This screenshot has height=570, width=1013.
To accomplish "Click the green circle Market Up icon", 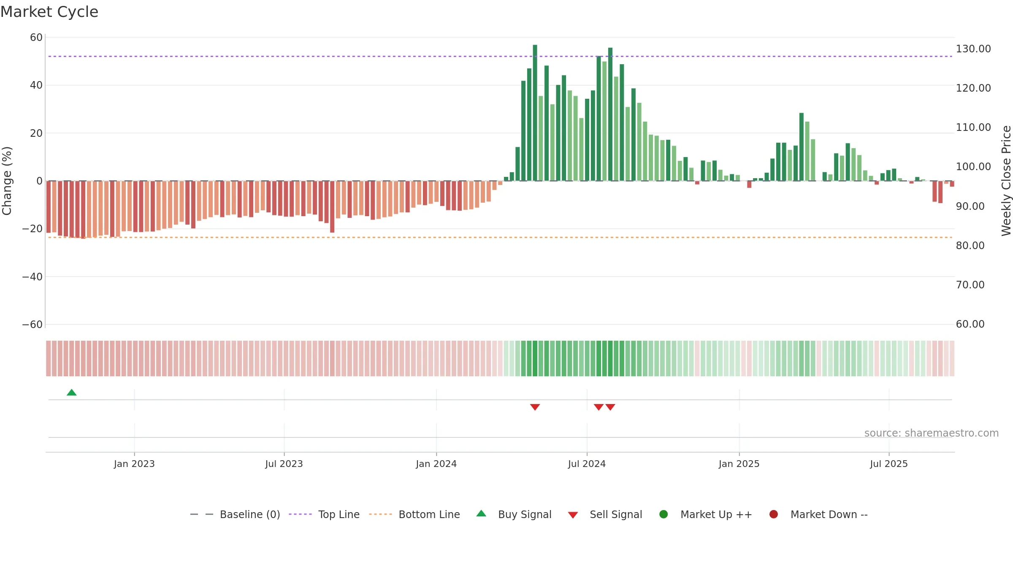I will (x=664, y=514).
